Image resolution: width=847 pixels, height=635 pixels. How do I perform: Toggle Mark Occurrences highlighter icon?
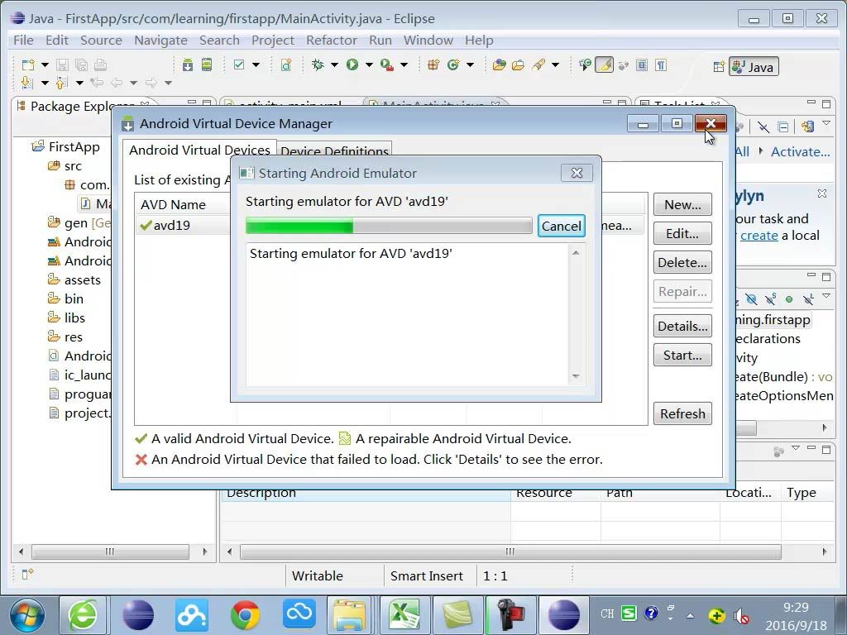click(x=605, y=64)
